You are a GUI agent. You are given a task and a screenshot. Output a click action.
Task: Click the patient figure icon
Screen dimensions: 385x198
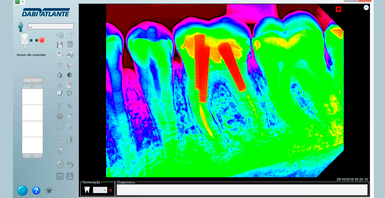(21, 27)
